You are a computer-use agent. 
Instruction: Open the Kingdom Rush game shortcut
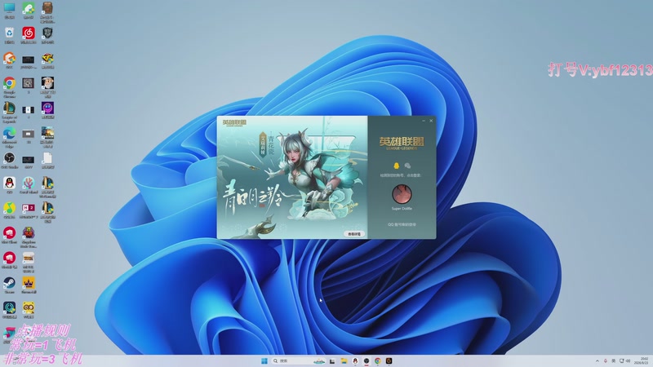click(29, 237)
